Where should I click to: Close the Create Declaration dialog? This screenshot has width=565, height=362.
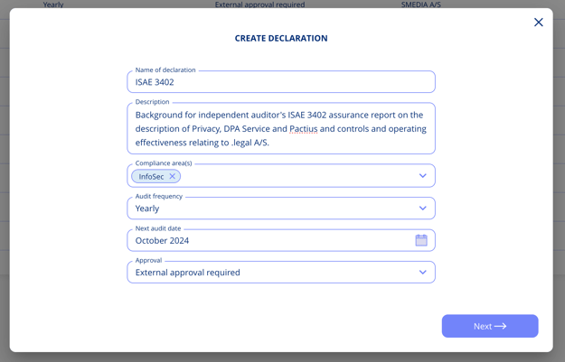coord(538,23)
